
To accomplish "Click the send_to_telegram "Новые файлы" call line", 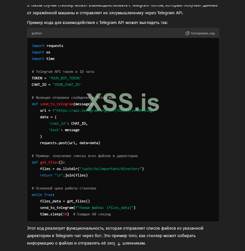I will tap(88, 208).
